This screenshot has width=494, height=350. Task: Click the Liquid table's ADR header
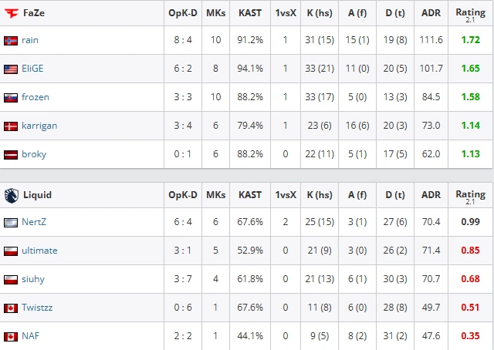click(x=431, y=195)
